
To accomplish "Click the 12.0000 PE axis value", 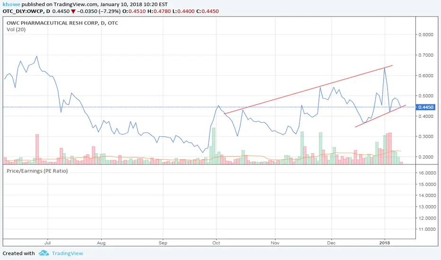I will 427,218.
